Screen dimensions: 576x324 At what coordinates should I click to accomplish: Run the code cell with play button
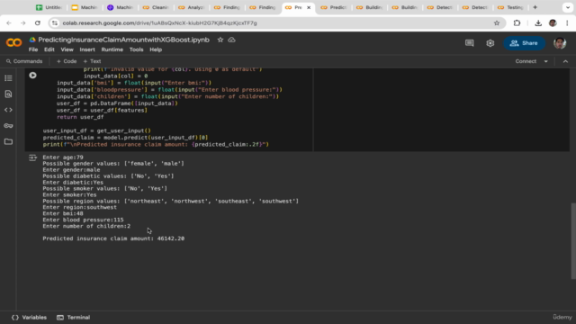point(32,76)
